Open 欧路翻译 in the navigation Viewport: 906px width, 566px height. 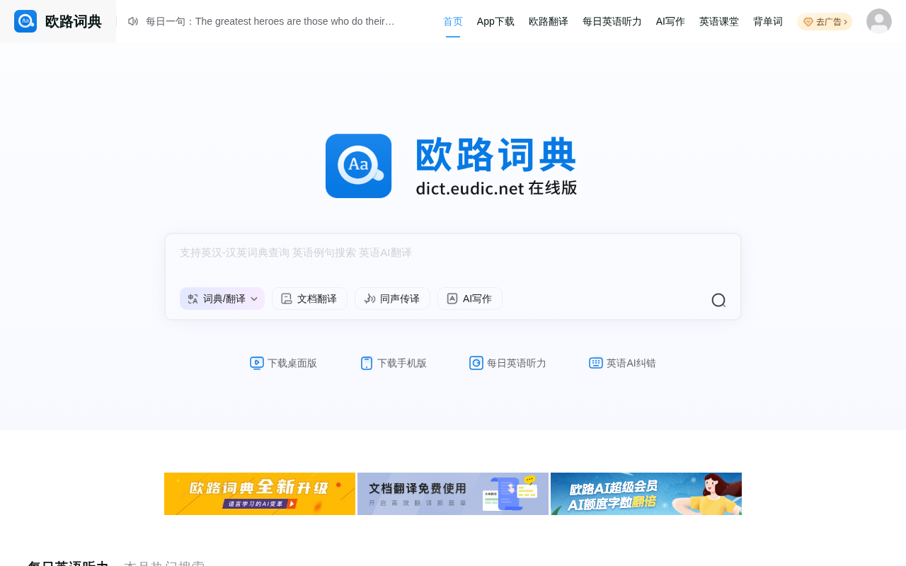549,21
